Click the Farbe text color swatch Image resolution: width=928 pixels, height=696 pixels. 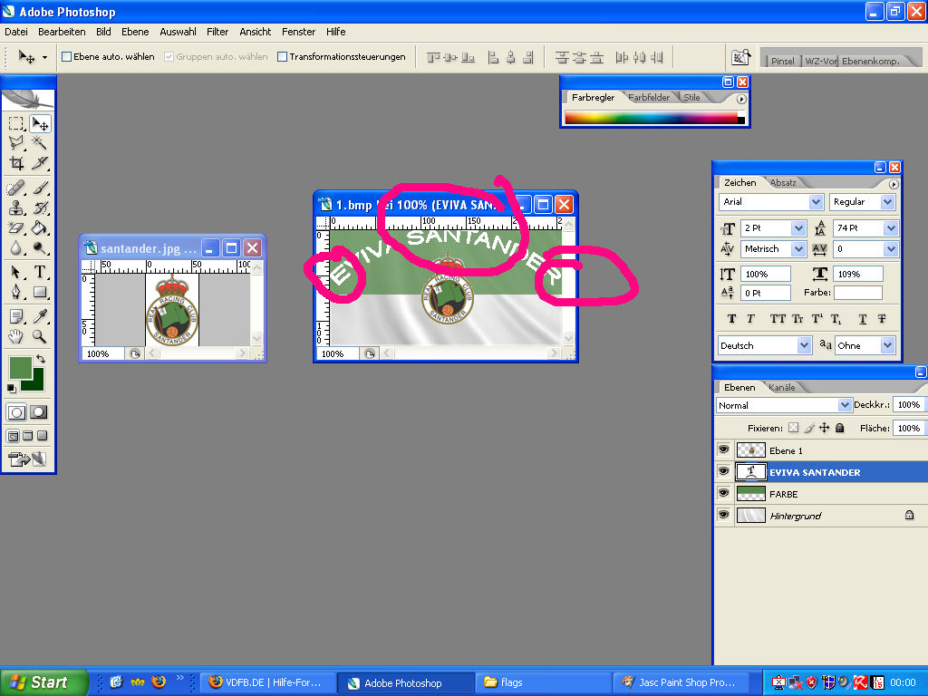click(x=857, y=293)
